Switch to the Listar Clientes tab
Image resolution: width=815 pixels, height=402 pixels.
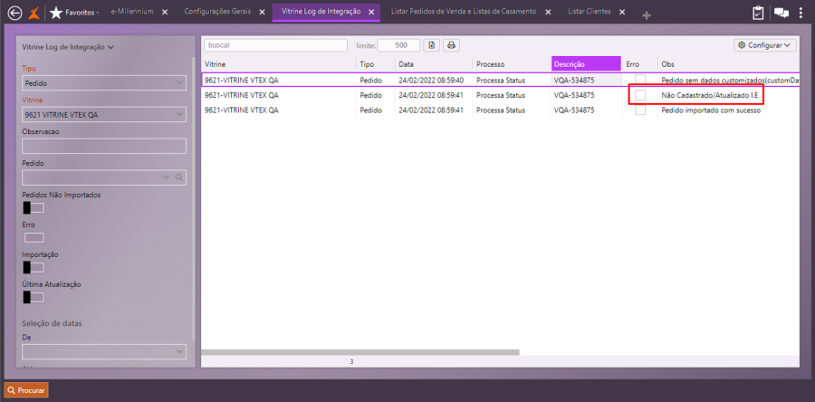click(x=589, y=12)
